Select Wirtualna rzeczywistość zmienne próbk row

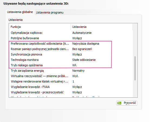click(71, 76)
